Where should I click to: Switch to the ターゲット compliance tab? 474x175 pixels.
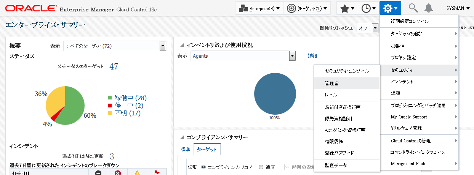point(207,150)
